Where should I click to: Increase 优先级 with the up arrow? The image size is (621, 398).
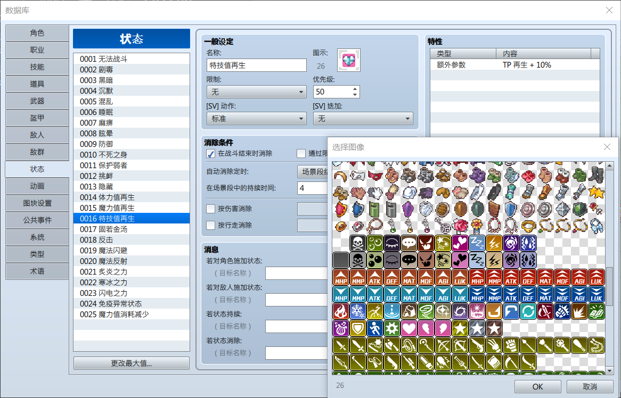coord(355,89)
